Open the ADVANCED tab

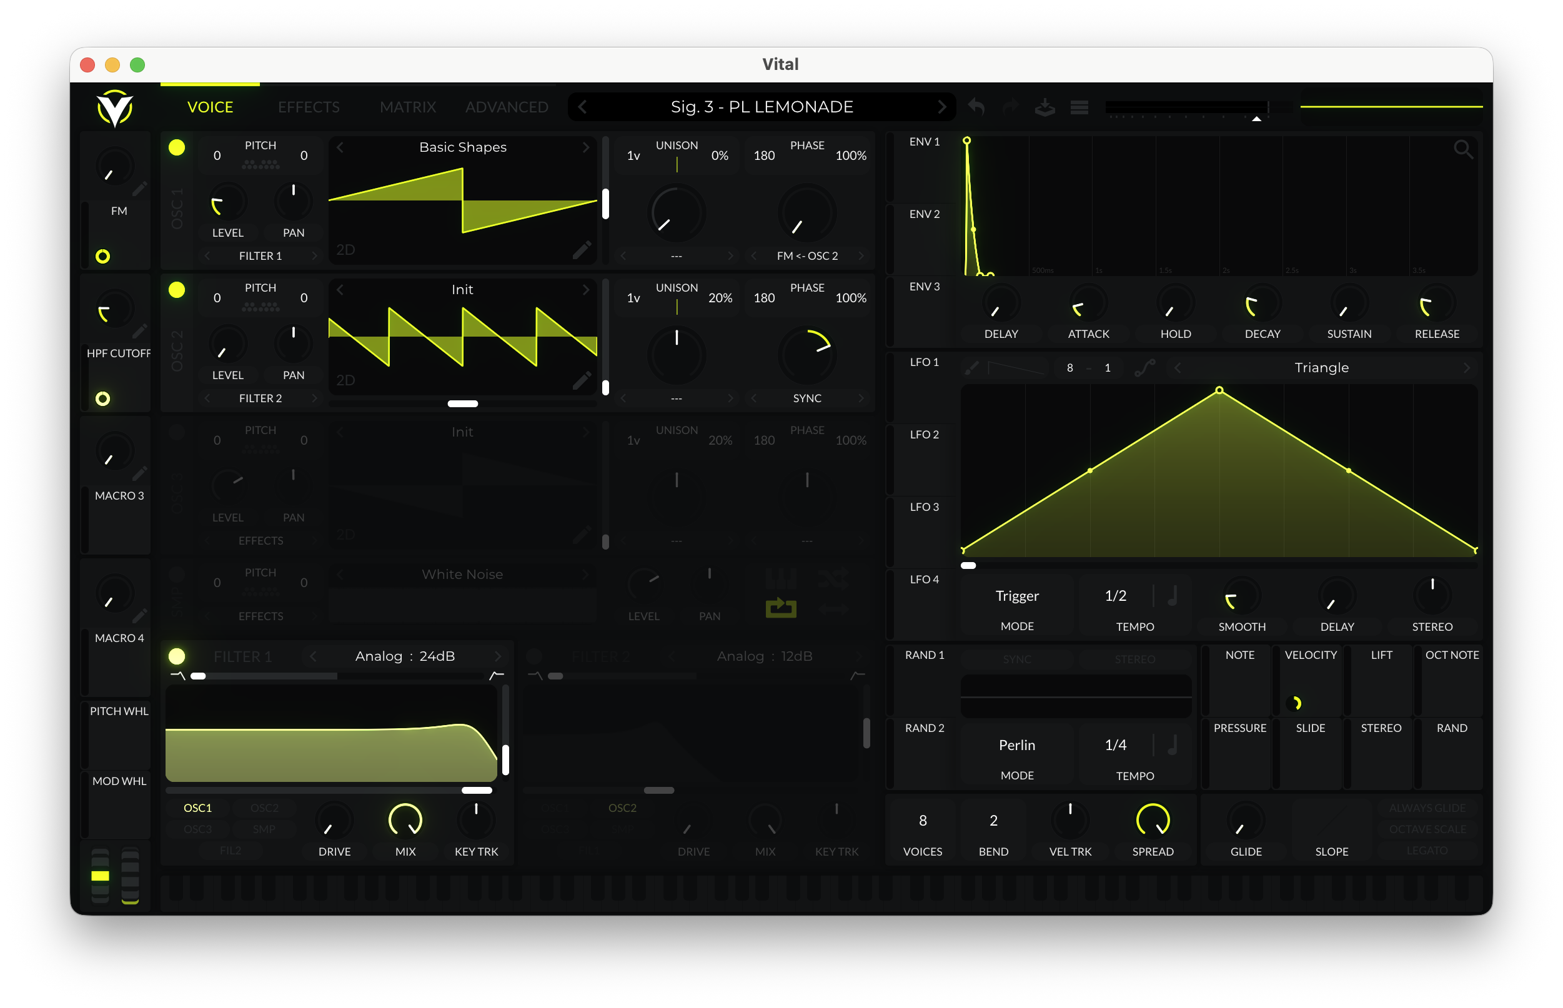pyautogui.click(x=507, y=107)
